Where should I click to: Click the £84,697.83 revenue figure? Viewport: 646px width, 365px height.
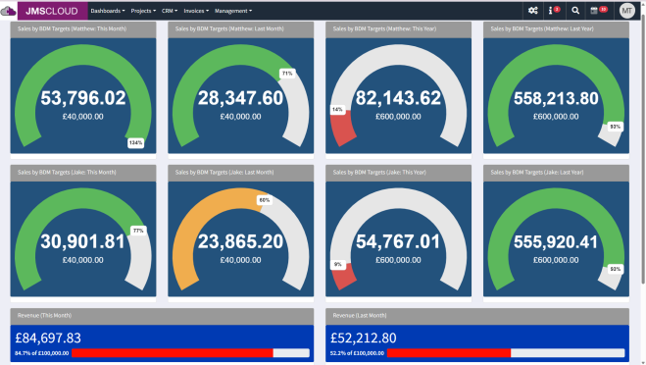click(x=48, y=339)
